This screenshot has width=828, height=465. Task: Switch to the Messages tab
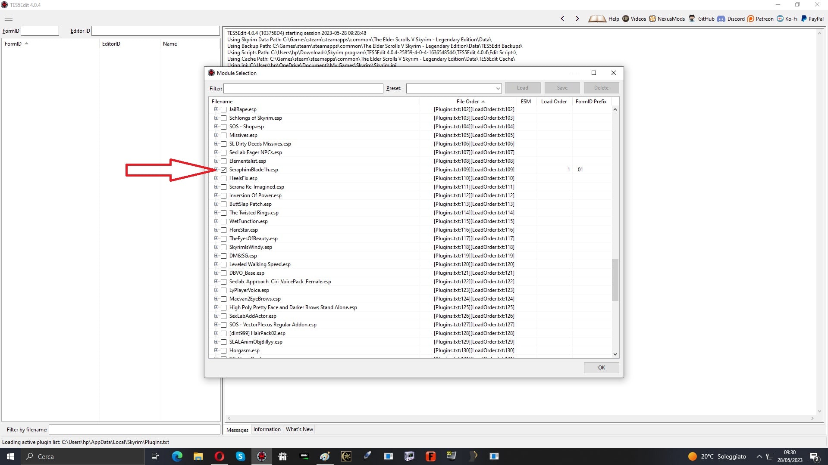[x=237, y=430]
